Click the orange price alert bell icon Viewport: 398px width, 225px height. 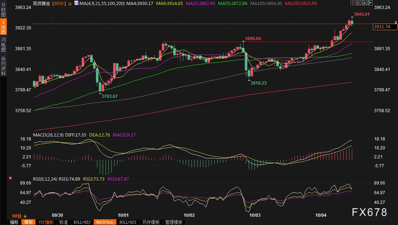[x=395, y=22]
